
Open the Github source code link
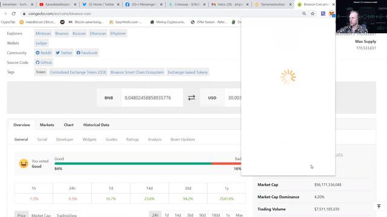[x=44, y=63]
